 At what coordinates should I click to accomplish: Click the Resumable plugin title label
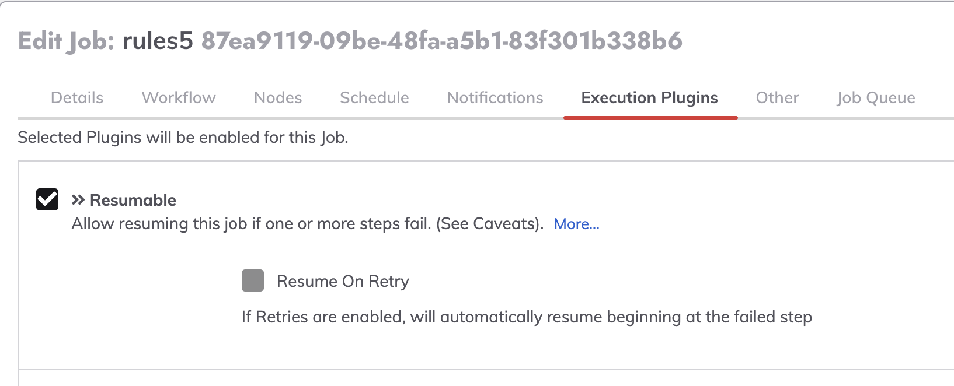[x=133, y=200]
